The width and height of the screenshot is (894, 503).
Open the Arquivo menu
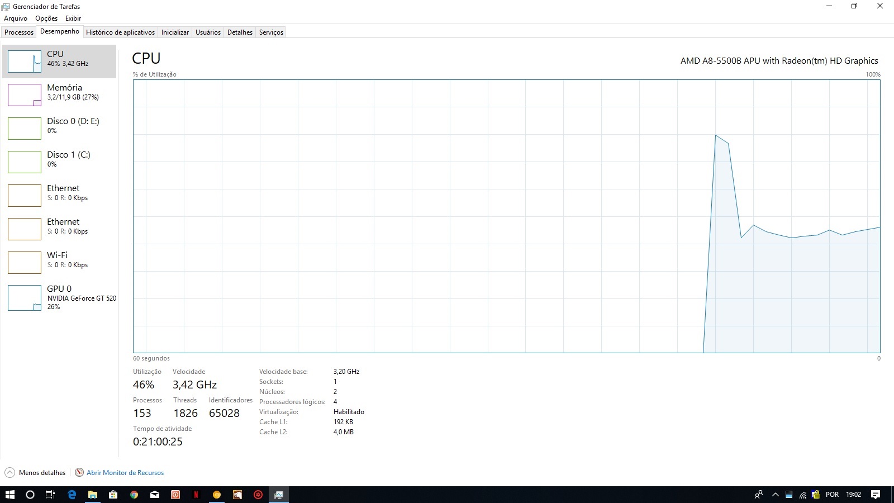pos(16,18)
